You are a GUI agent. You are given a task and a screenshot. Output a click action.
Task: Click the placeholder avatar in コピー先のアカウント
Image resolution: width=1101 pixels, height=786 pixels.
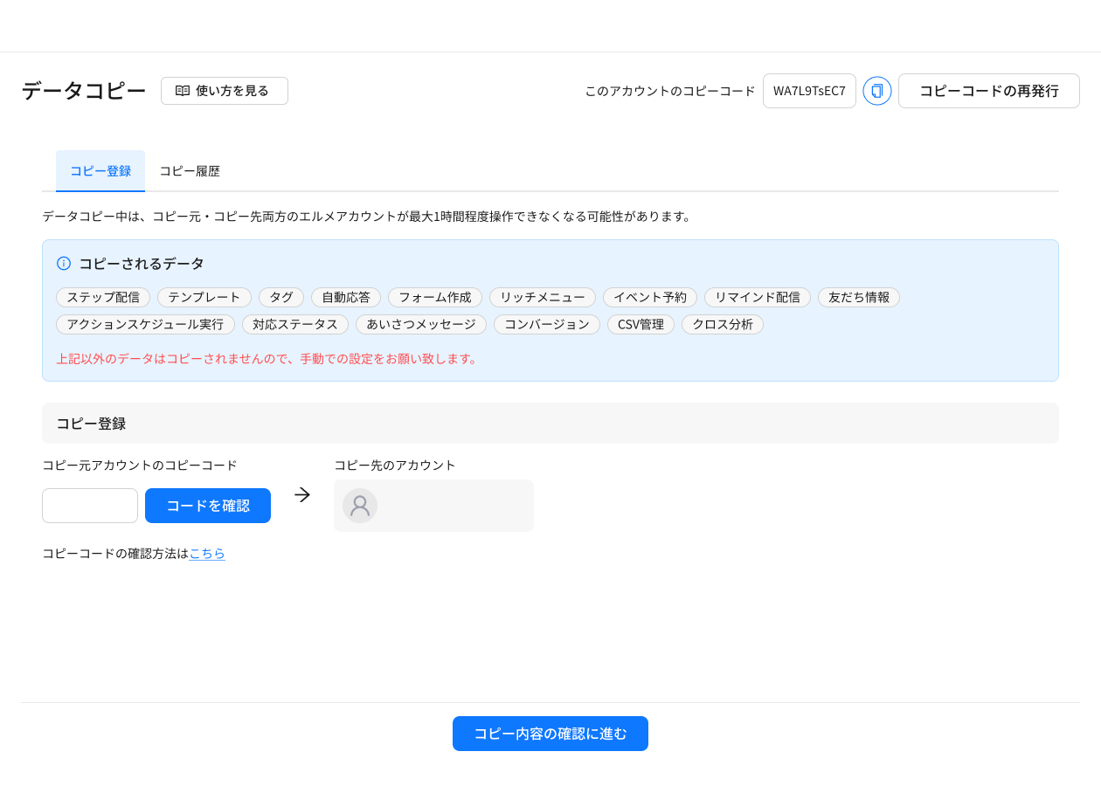pyautogui.click(x=360, y=506)
